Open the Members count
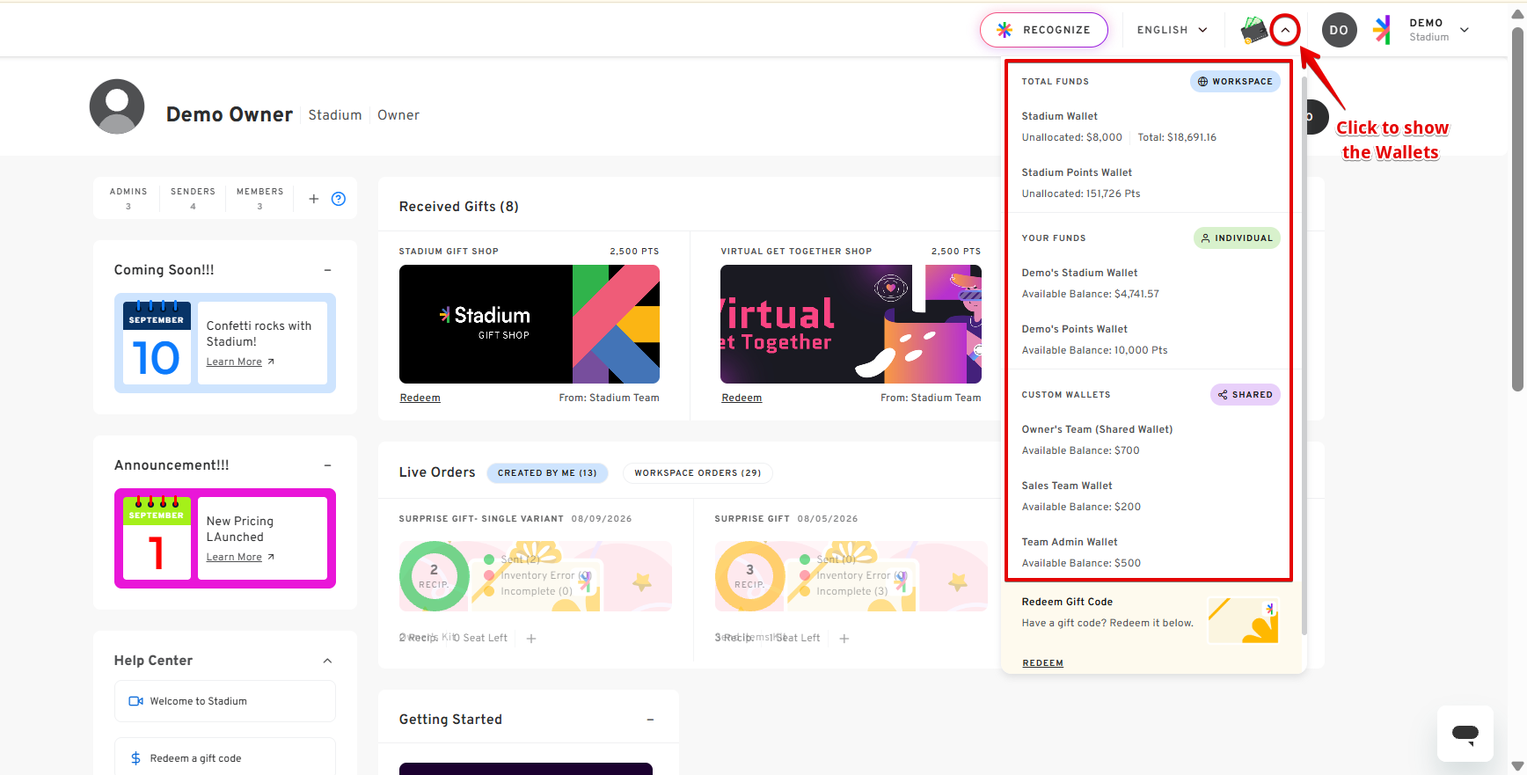 (259, 198)
